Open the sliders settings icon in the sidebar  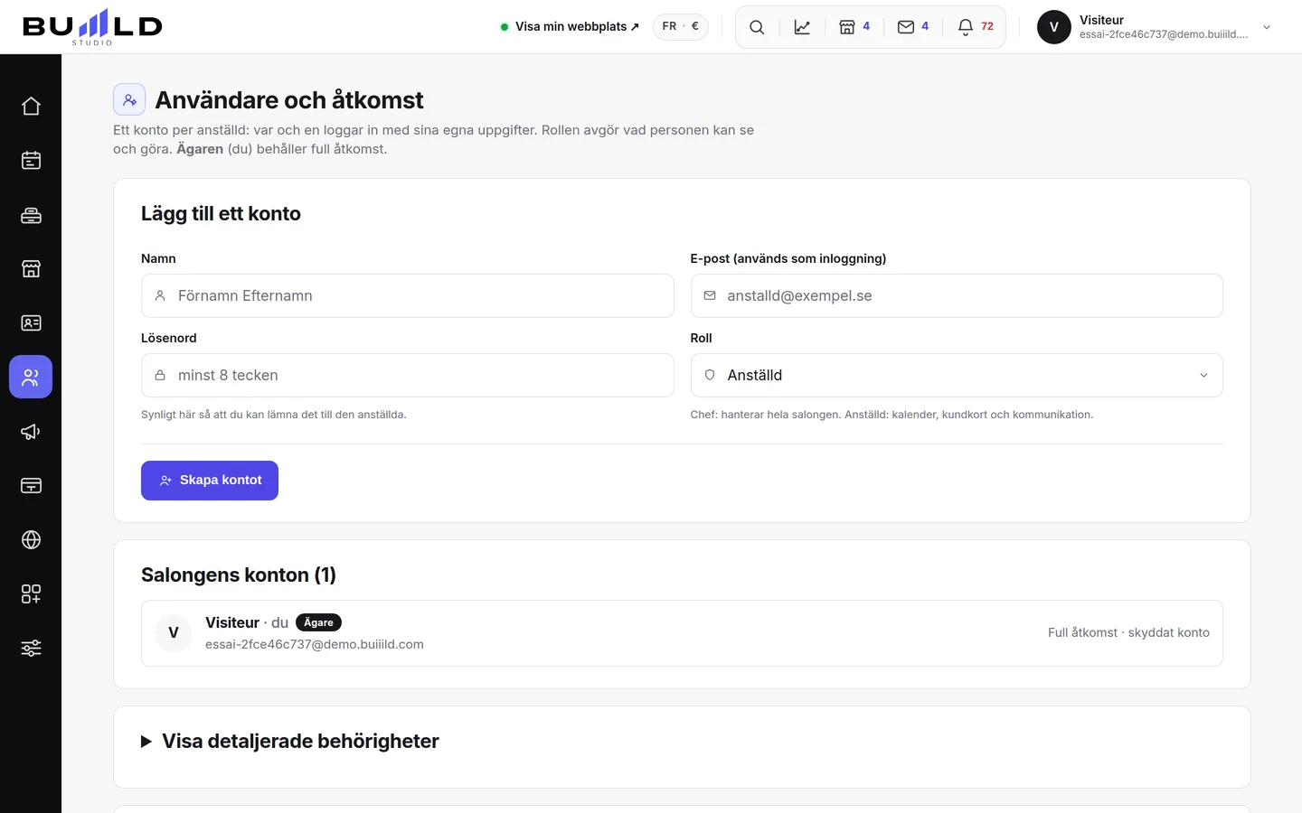coord(31,648)
